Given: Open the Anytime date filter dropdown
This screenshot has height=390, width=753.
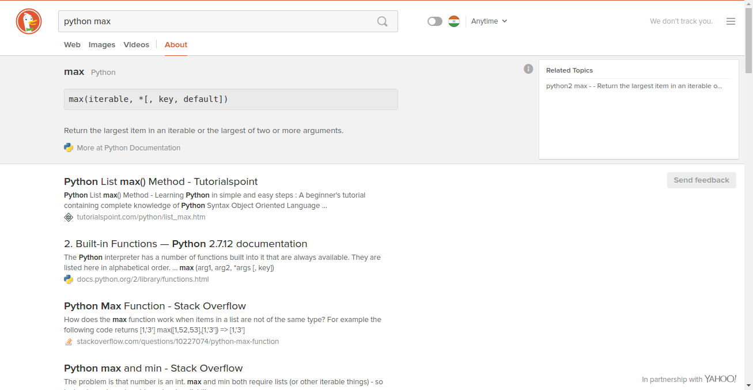Looking at the screenshot, I should [489, 21].
